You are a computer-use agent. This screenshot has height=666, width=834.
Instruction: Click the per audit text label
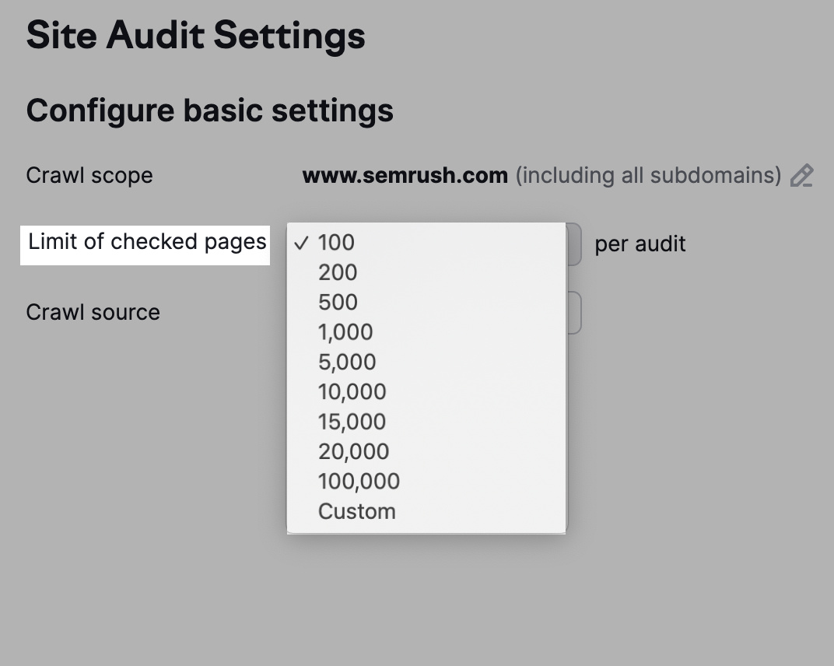pyautogui.click(x=640, y=244)
